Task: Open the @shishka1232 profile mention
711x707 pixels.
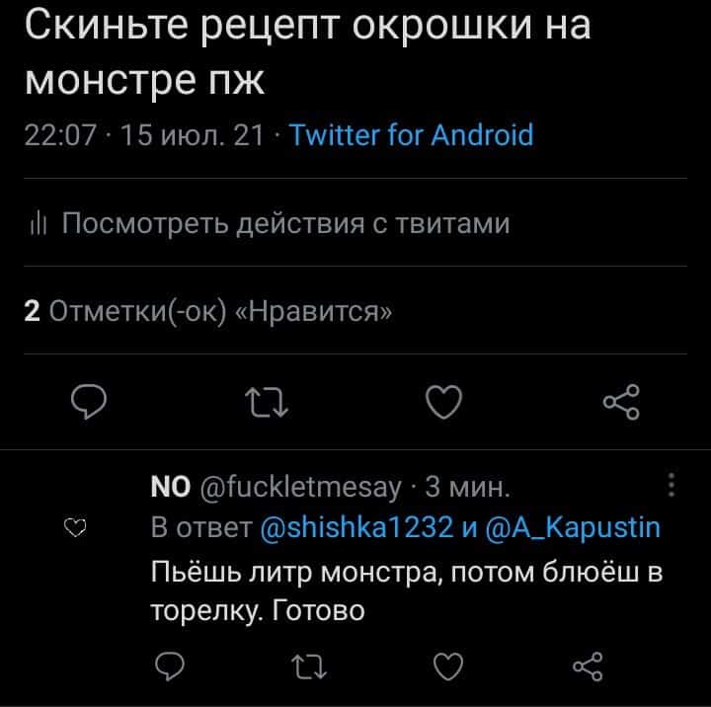Action: tap(356, 527)
